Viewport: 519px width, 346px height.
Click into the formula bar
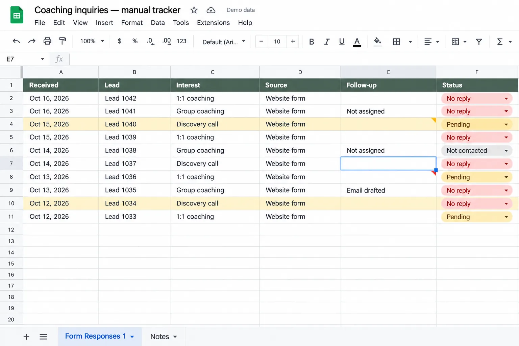coord(293,59)
